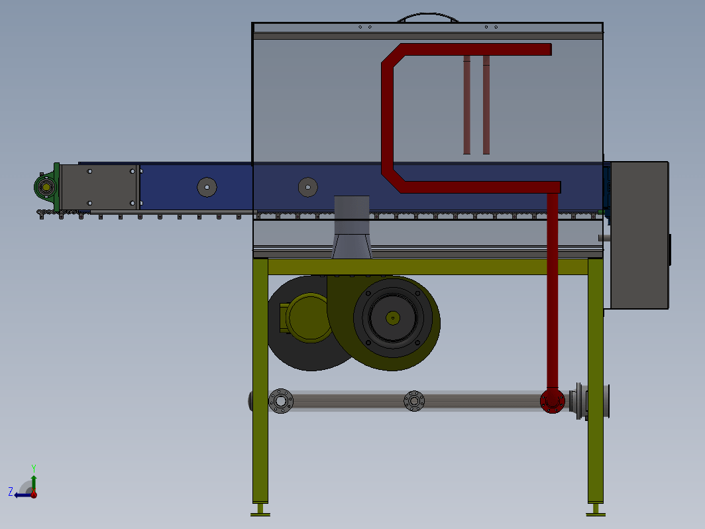Select the left leveling foot

point(260,510)
